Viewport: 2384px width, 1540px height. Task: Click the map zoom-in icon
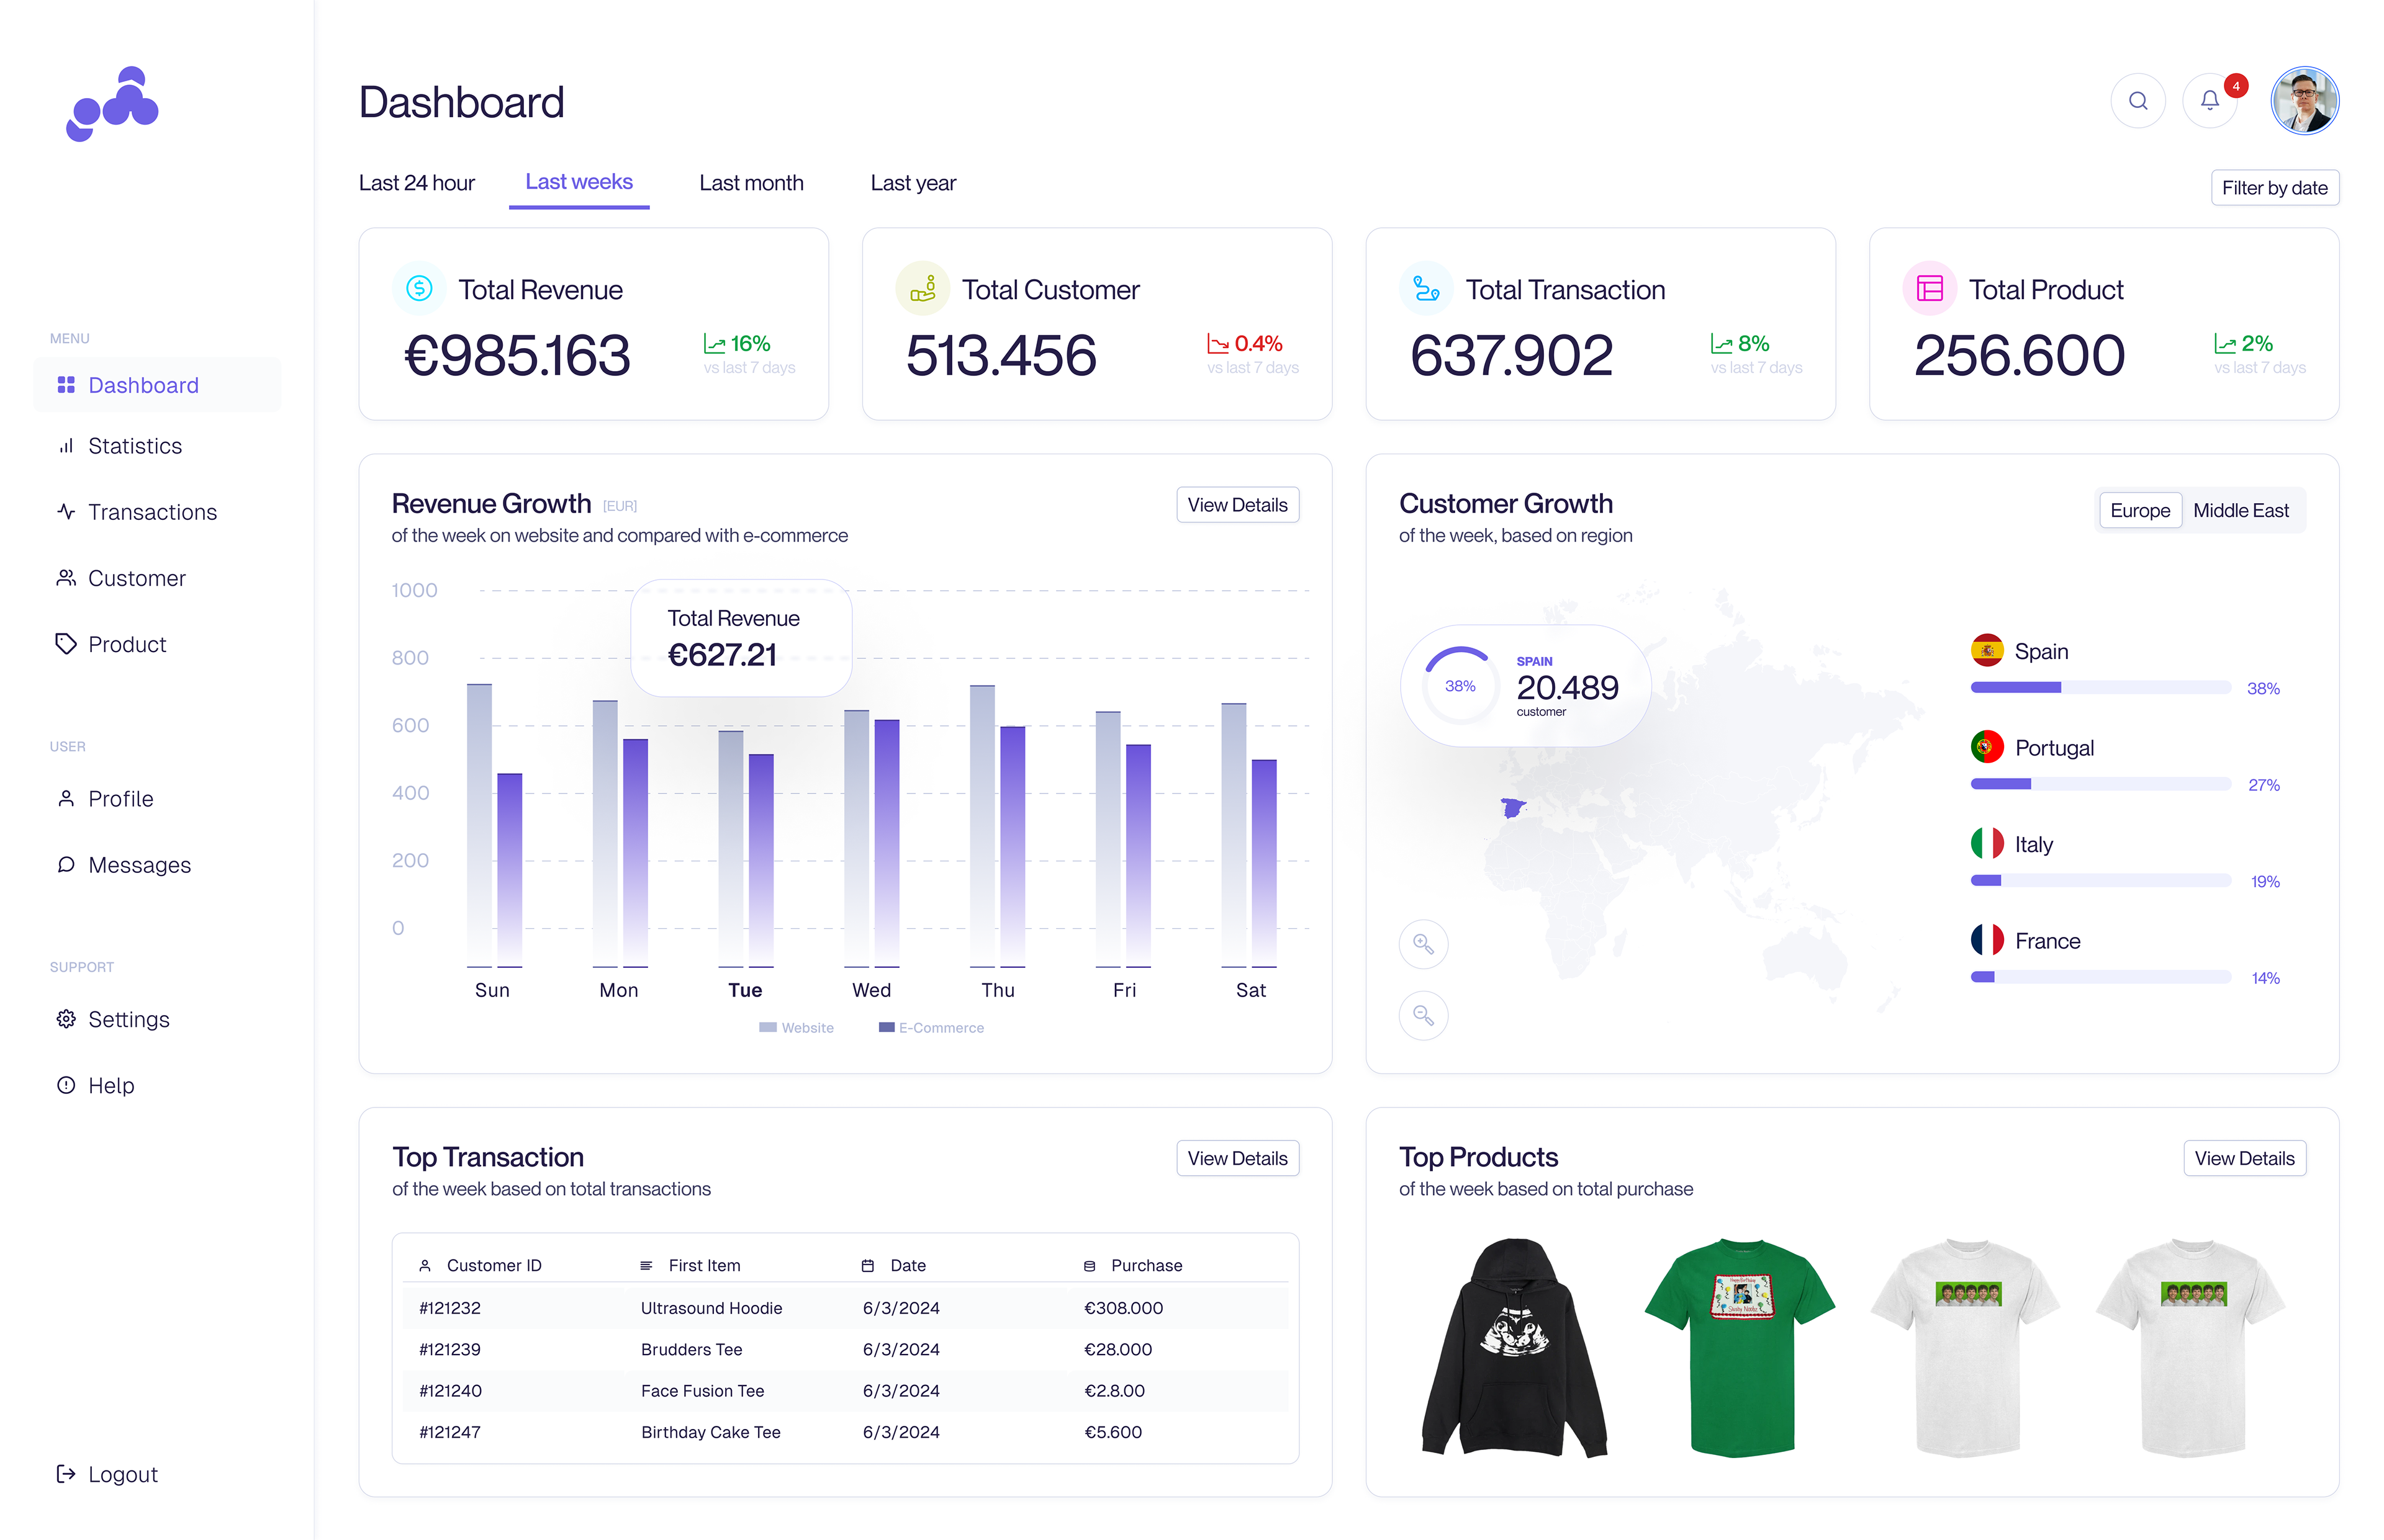1422,944
